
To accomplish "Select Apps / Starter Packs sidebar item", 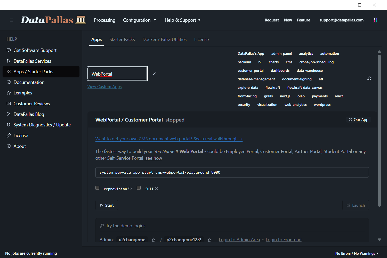I will click(x=41, y=72).
